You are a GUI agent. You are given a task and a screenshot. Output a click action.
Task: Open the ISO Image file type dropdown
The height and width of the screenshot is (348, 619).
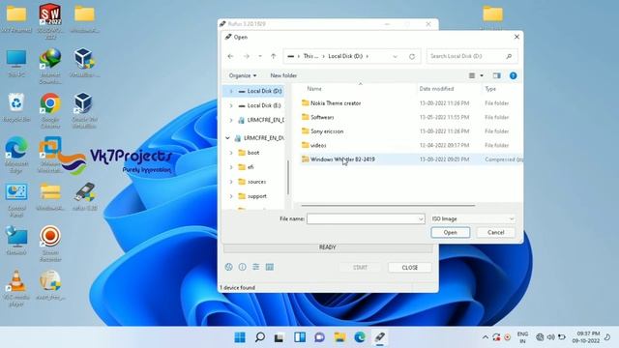coord(473,218)
